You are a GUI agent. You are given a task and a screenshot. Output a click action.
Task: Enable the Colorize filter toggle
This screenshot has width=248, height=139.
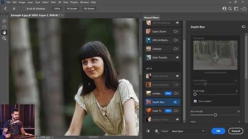pyautogui.click(x=176, y=49)
